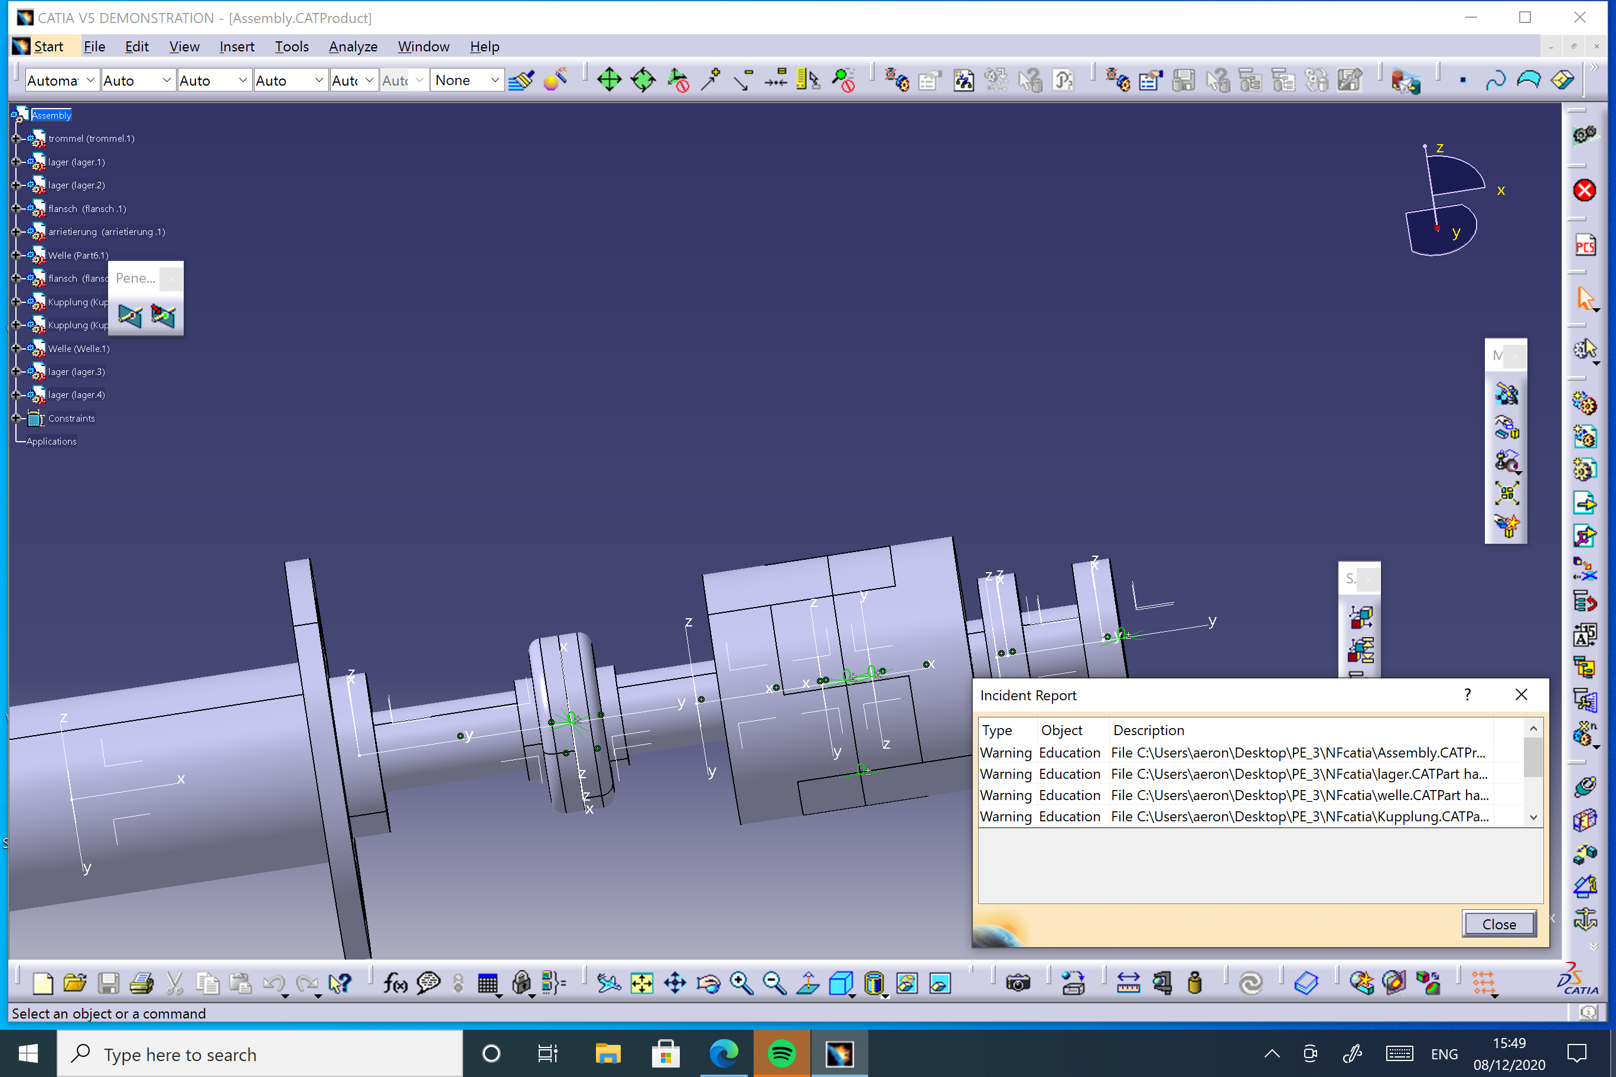Screen dimensions: 1616x1077
Task: Click the Explode icon in M toolbar
Action: pyautogui.click(x=1507, y=492)
